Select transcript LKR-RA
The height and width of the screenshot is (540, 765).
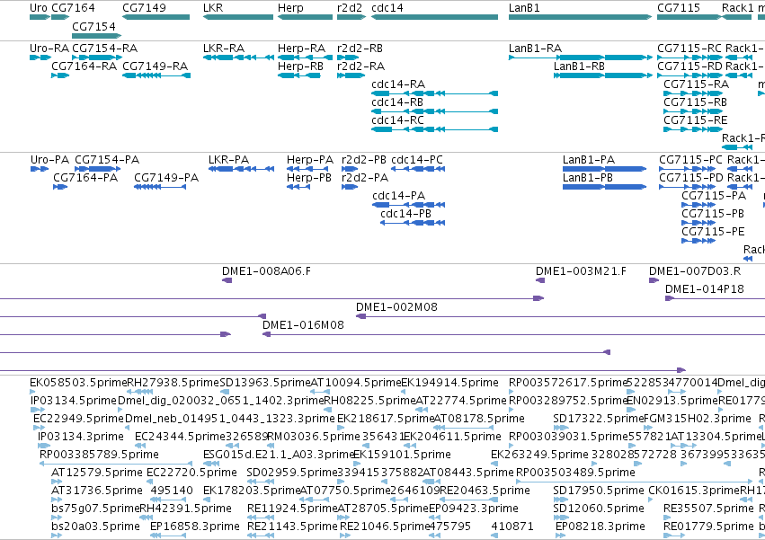point(238,58)
